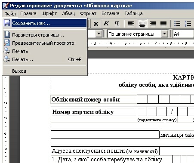Click the empty field before МИТНИЦЯ
The height and width of the screenshot is (163, 194).
[x=105, y=135]
